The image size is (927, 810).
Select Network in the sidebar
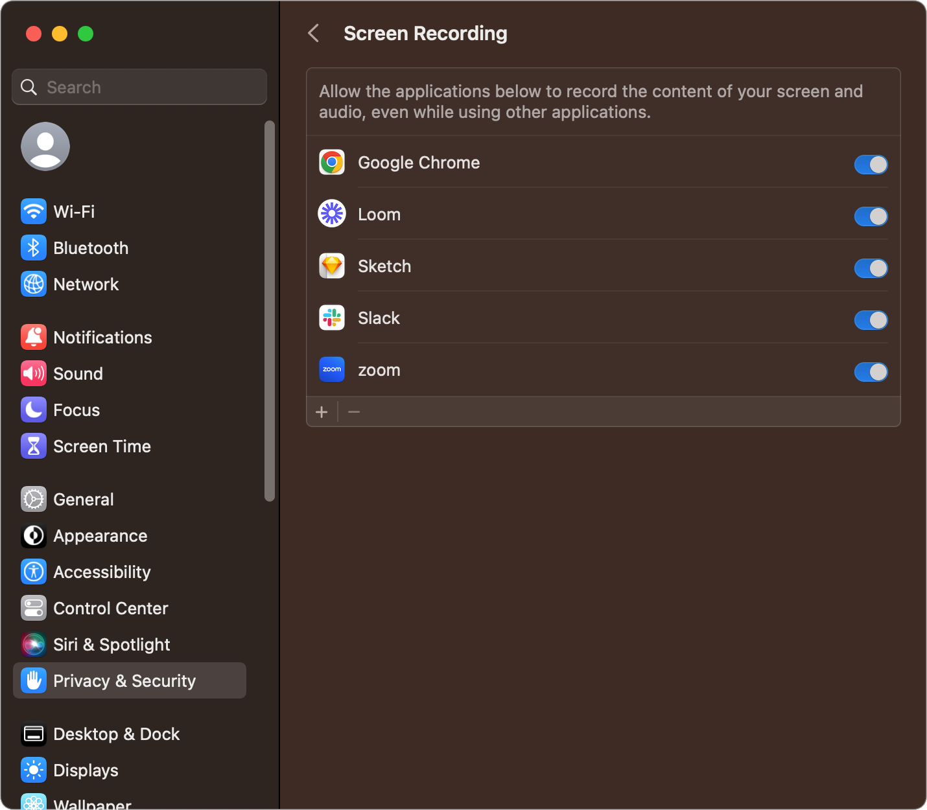pos(130,284)
